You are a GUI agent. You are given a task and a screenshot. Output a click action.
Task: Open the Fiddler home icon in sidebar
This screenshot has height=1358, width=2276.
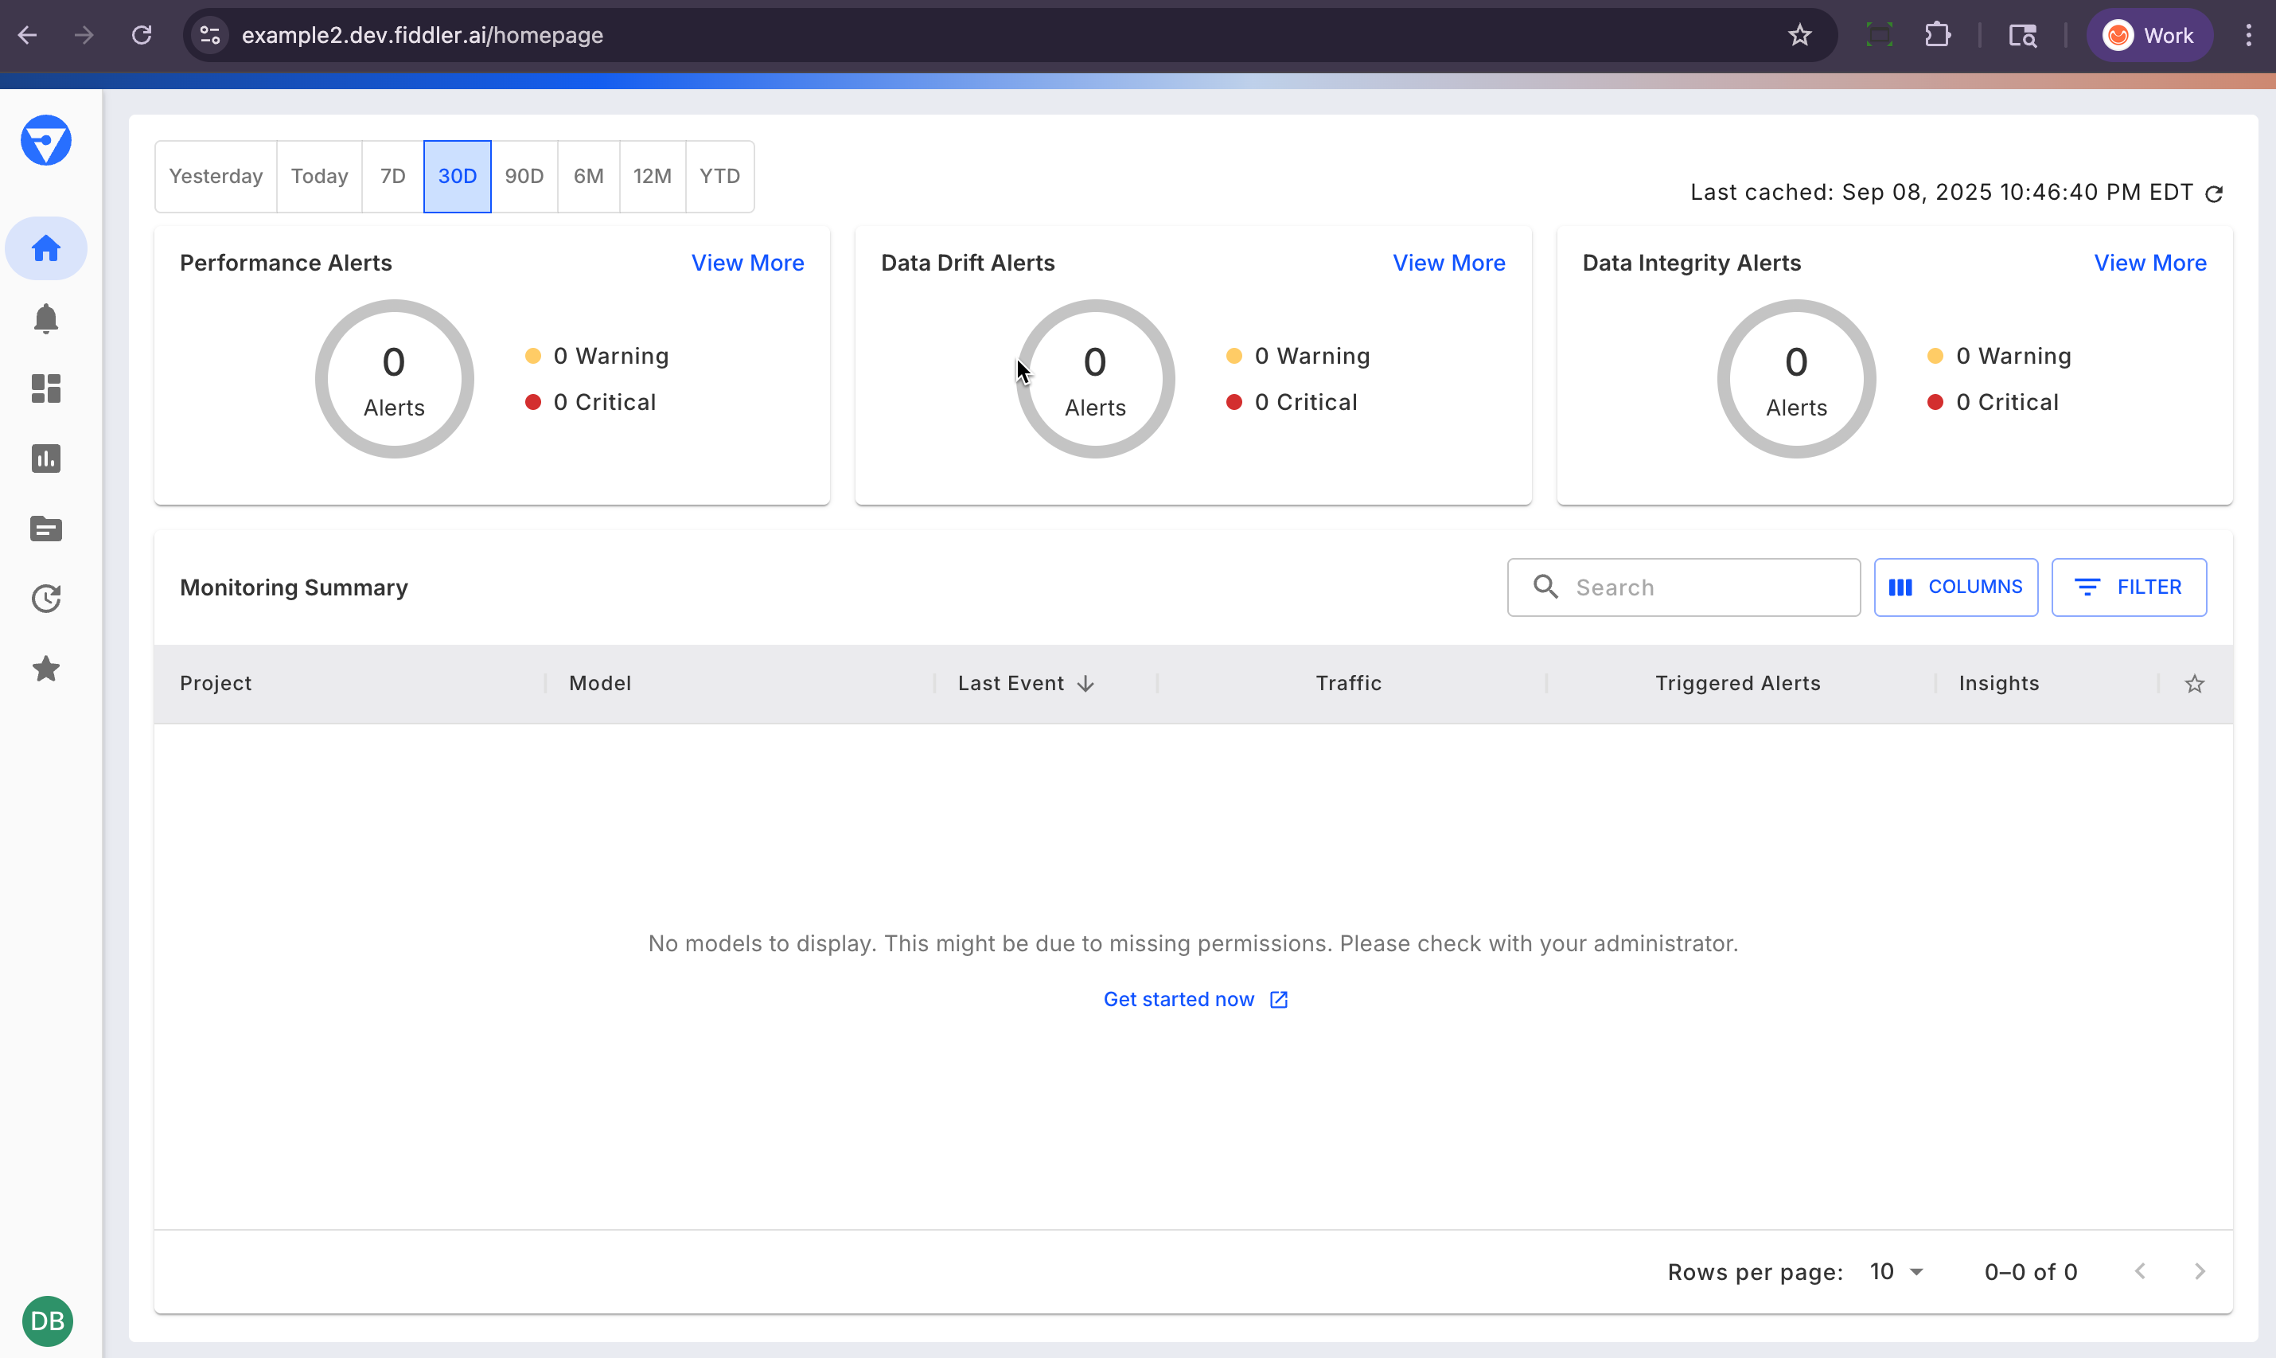(45, 248)
